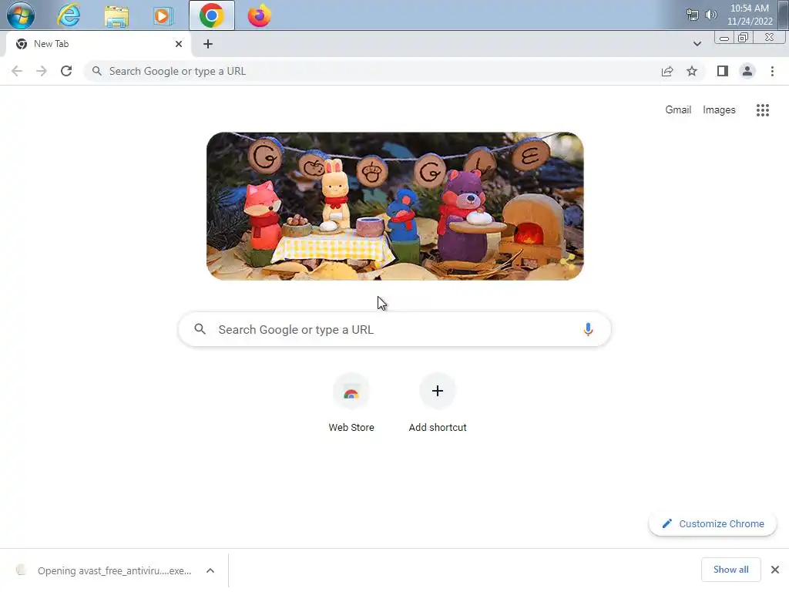Close the downloads bar
The image size is (789, 592).
pyautogui.click(x=775, y=570)
